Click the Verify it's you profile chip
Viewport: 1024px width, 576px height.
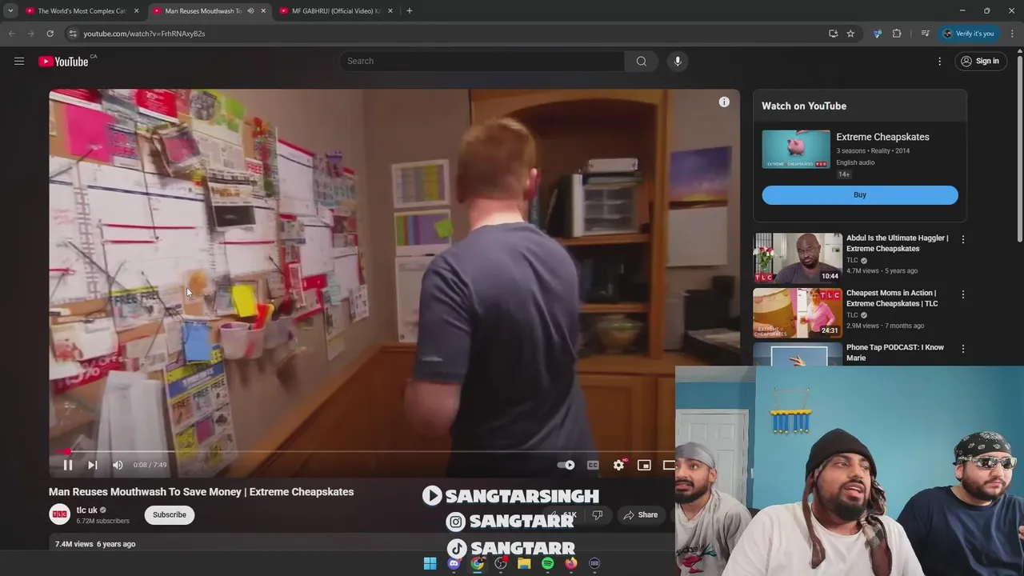point(968,34)
